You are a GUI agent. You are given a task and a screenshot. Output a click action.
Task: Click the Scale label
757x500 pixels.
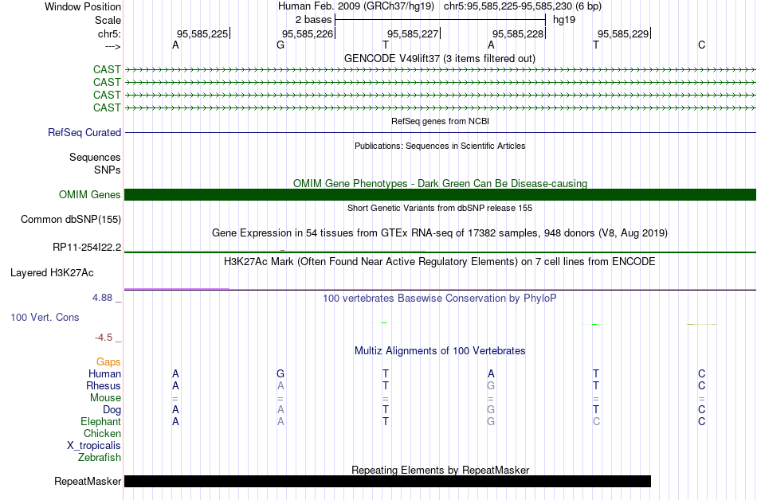click(x=108, y=20)
